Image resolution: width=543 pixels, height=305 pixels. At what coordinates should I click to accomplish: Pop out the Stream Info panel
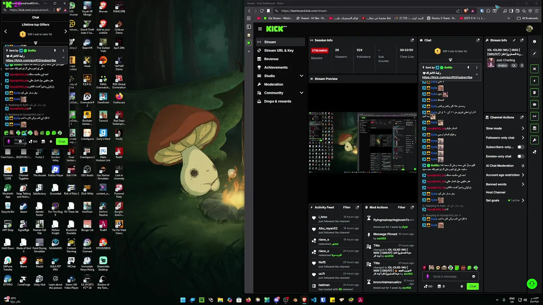coord(522,40)
